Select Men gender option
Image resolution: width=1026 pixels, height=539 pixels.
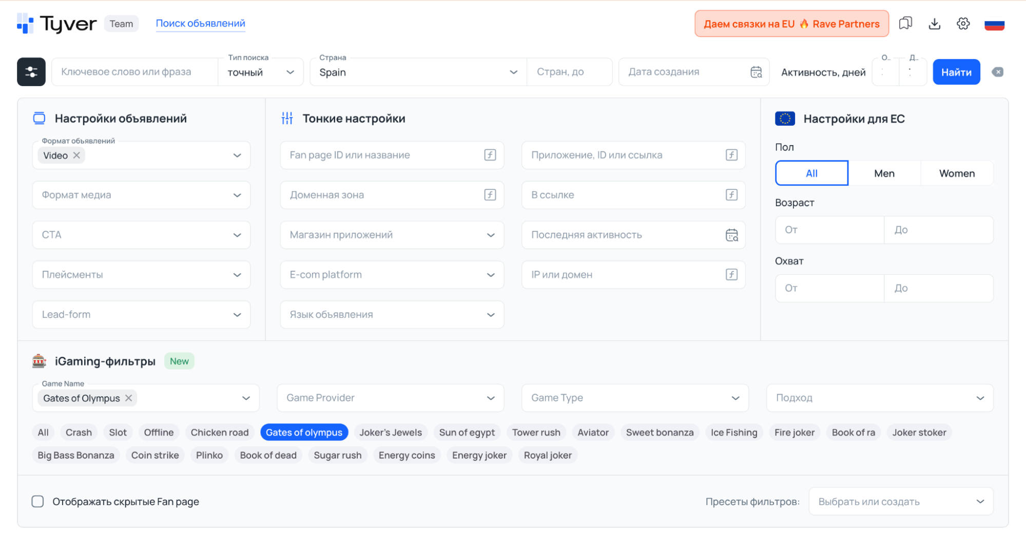(x=884, y=173)
